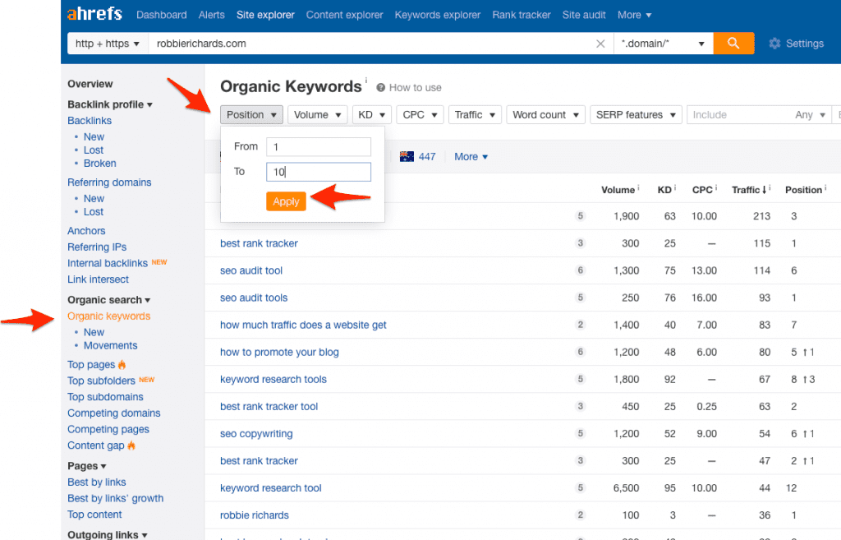The width and height of the screenshot is (841, 540).
Task: Open Broken backlinks in the sidebar
Action: pos(99,164)
